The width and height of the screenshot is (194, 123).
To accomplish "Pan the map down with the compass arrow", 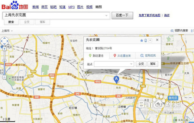I will pos(4,44).
